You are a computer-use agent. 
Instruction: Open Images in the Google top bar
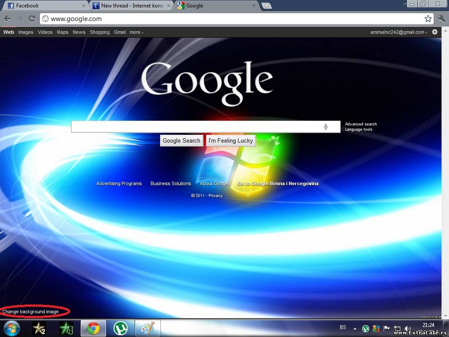[26, 32]
